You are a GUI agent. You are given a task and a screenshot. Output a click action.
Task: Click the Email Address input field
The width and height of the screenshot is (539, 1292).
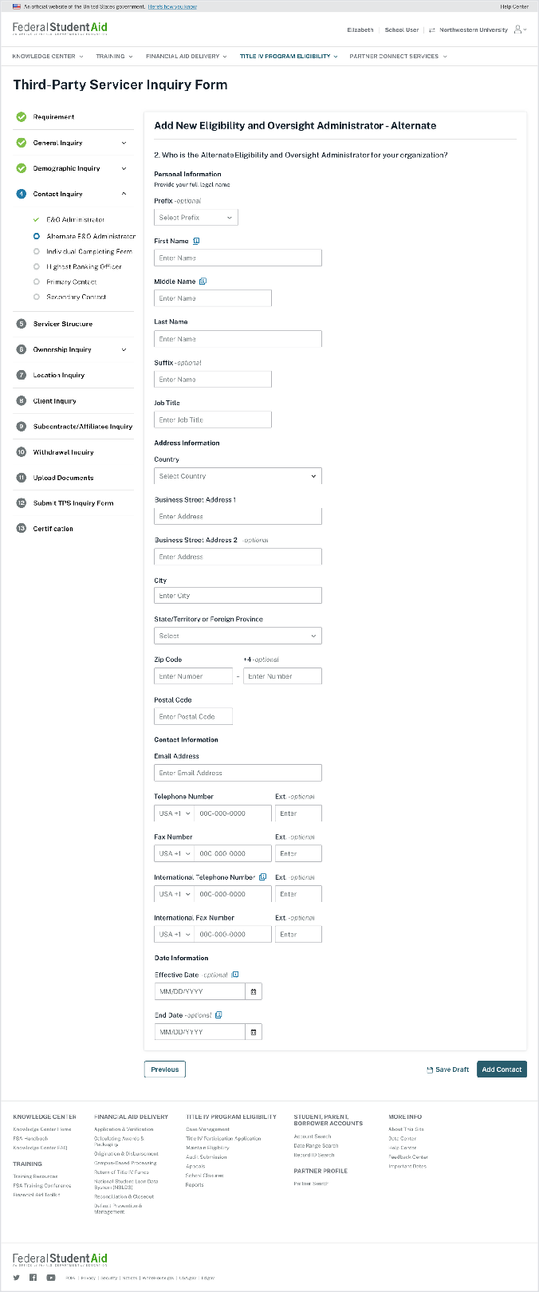238,773
